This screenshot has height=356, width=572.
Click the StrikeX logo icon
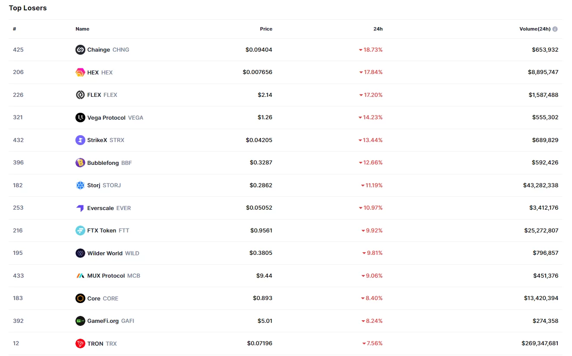80,140
